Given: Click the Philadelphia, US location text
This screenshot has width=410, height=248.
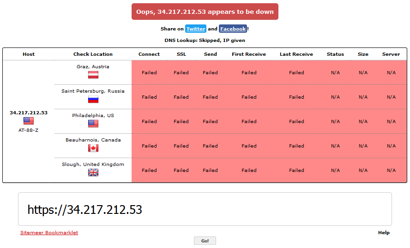Looking at the screenshot, I should [x=93, y=115].
